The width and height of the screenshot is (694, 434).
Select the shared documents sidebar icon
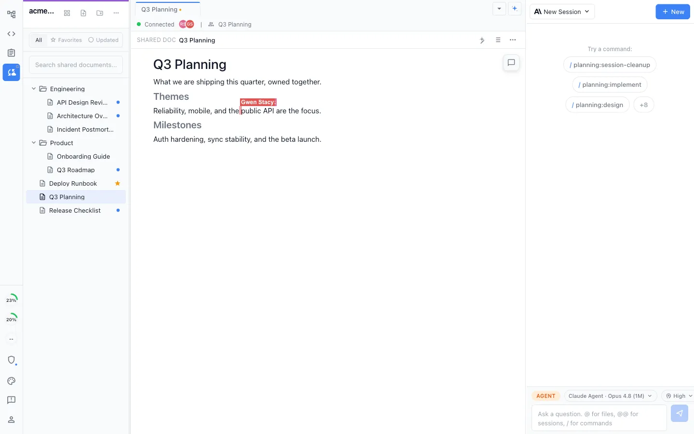[x=11, y=72]
